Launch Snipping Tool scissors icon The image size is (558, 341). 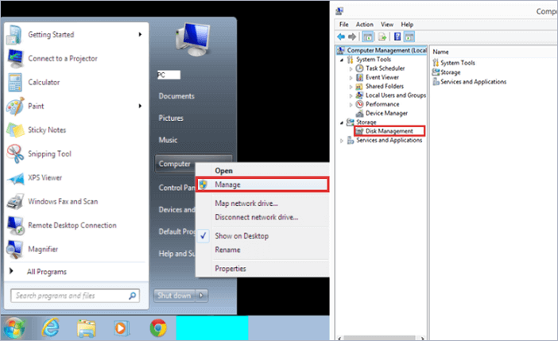pyautogui.click(x=15, y=153)
